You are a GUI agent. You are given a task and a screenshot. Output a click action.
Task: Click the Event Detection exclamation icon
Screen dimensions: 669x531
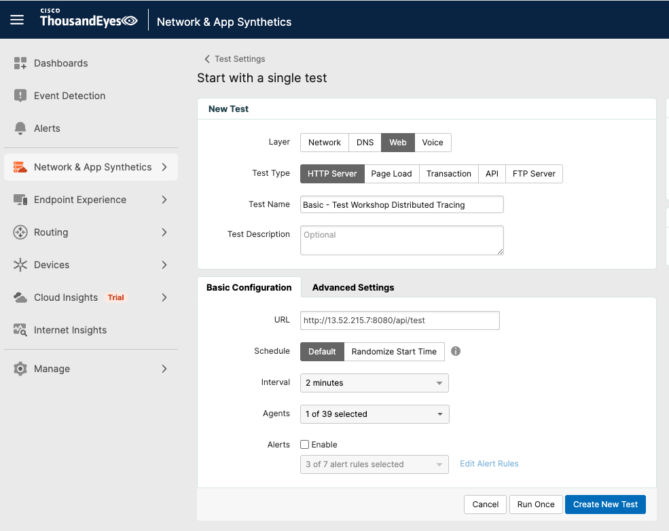pos(20,96)
